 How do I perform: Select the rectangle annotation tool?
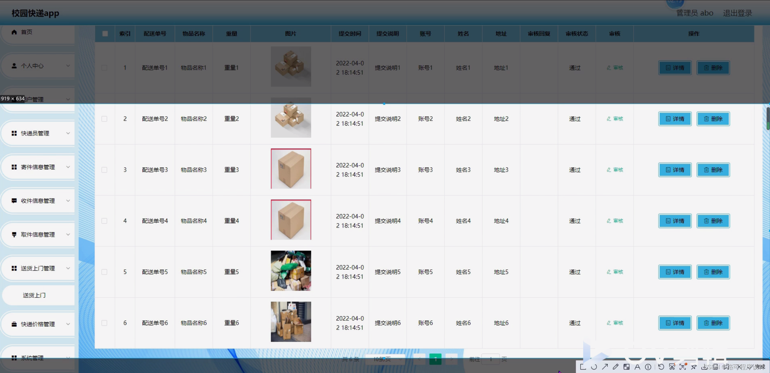point(583,367)
